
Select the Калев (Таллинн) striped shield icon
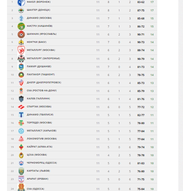(21, 99)
